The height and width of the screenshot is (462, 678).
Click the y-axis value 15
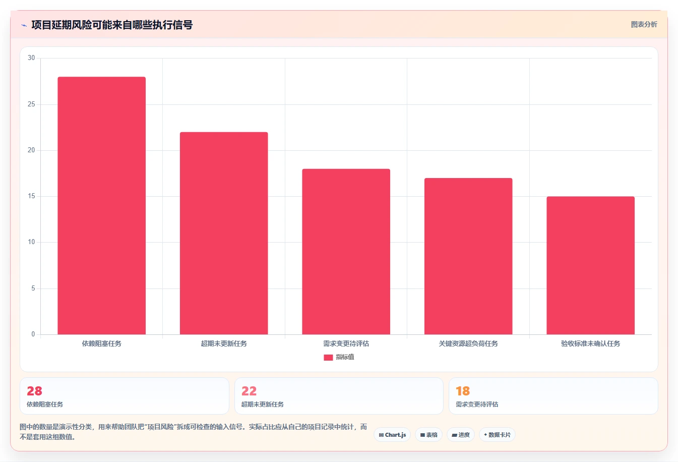tap(31, 196)
